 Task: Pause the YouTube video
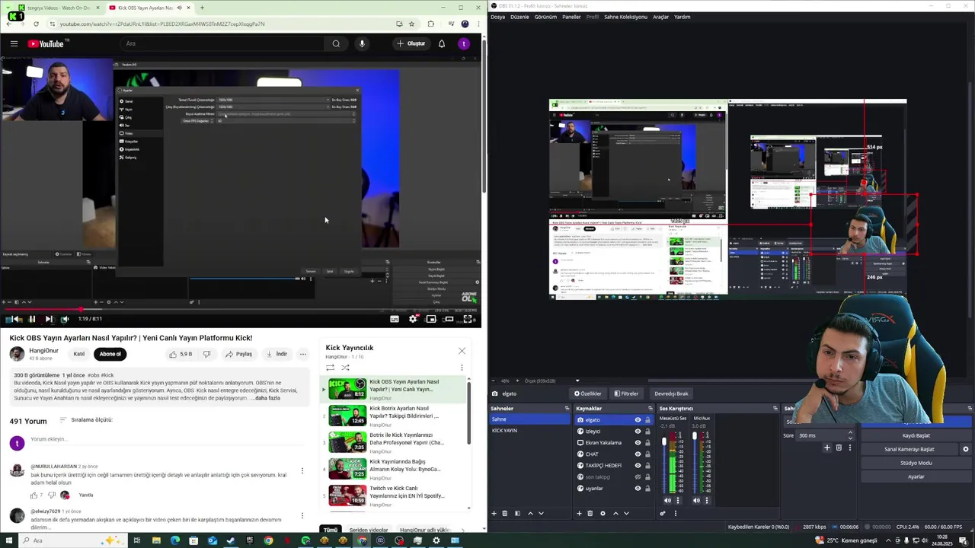tap(32, 319)
